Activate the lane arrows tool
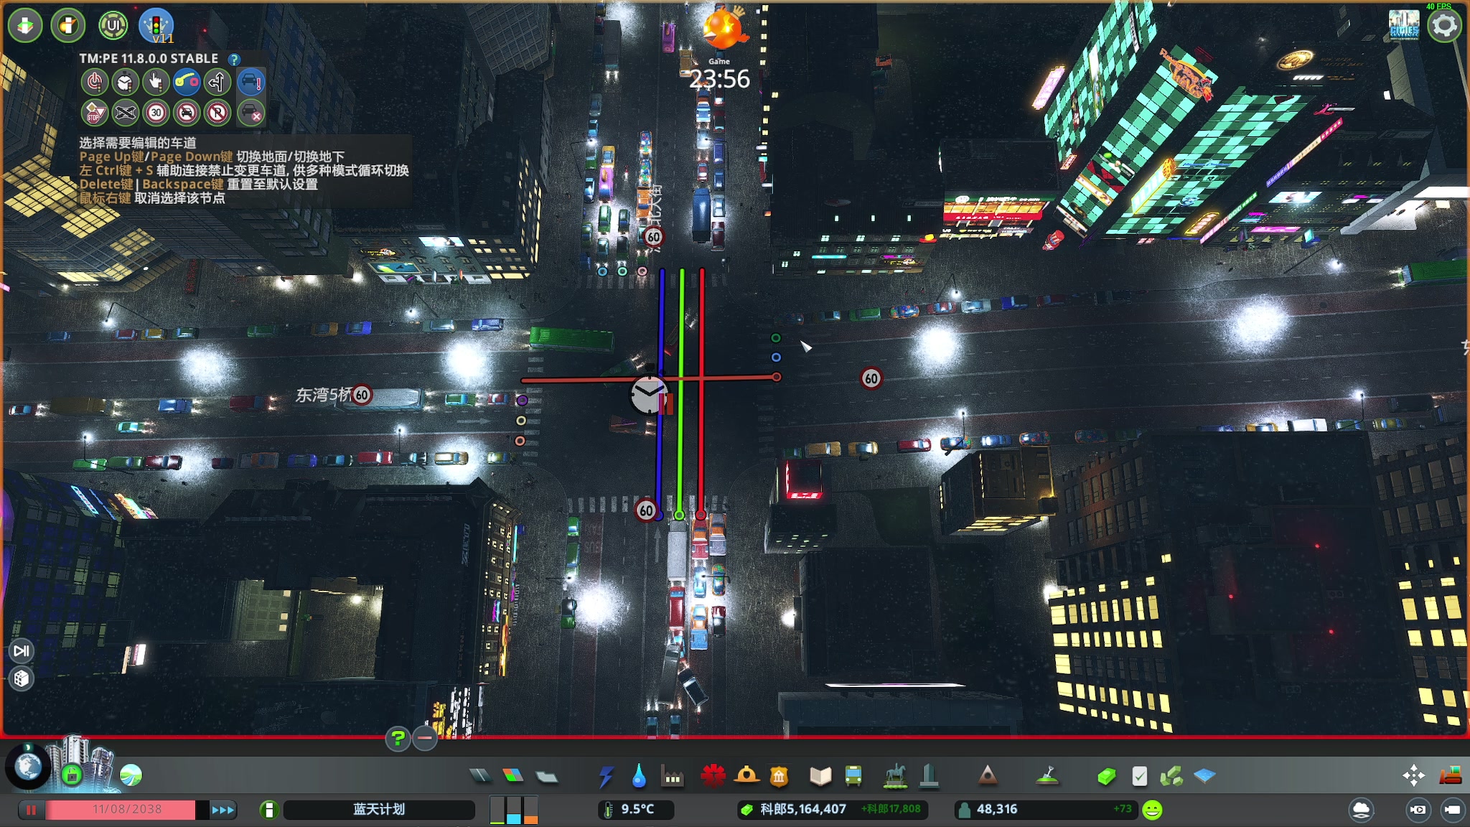This screenshot has width=1470, height=827. [217, 83]
